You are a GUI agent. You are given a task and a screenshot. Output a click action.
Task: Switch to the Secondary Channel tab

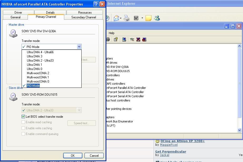(x=83, y=17)
